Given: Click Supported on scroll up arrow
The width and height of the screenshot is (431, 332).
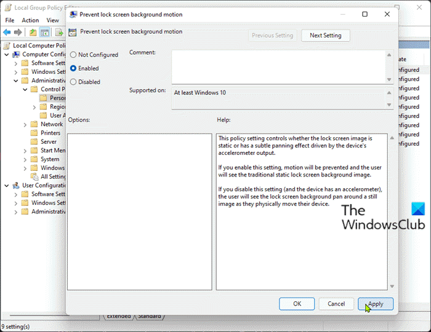Looking at the screenshot, I should coord(389,93).
